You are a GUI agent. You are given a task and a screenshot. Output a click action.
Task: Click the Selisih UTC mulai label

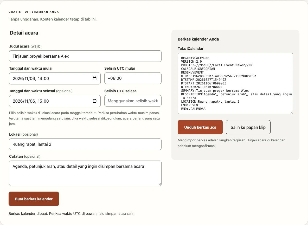pos(119,68)
